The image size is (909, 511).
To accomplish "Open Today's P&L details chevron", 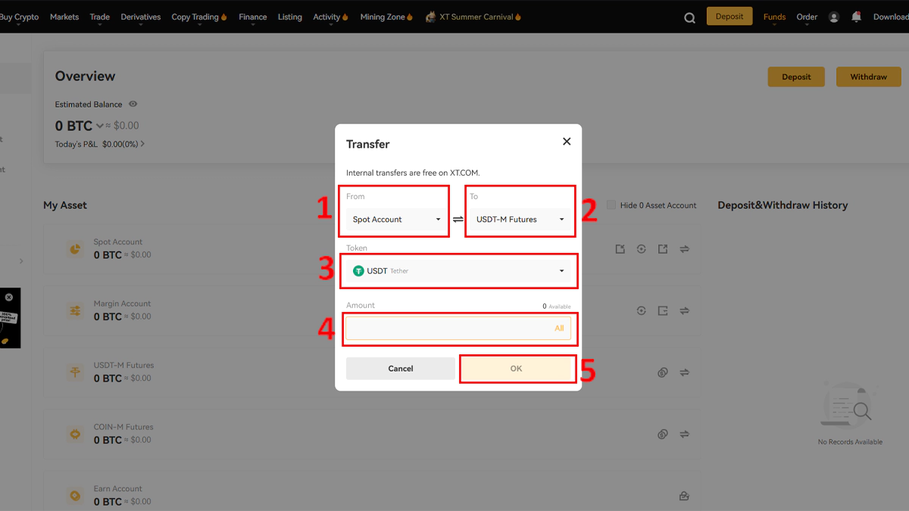I will (x=142, y=144).
